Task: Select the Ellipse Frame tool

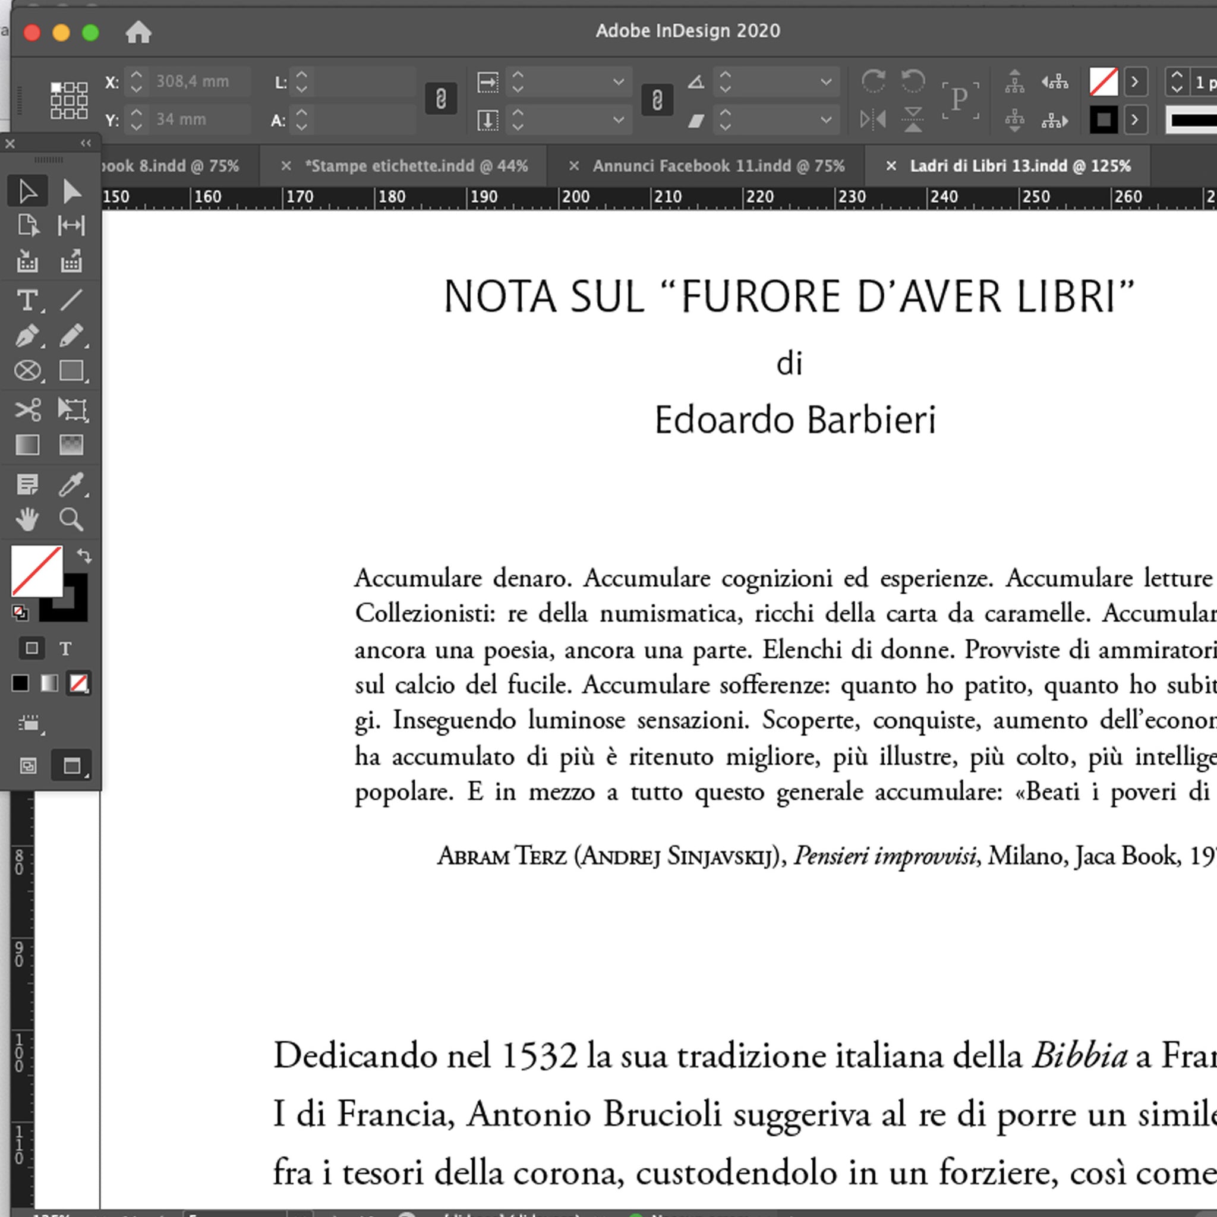Action: pyautogui.click(x=28, y=371)
